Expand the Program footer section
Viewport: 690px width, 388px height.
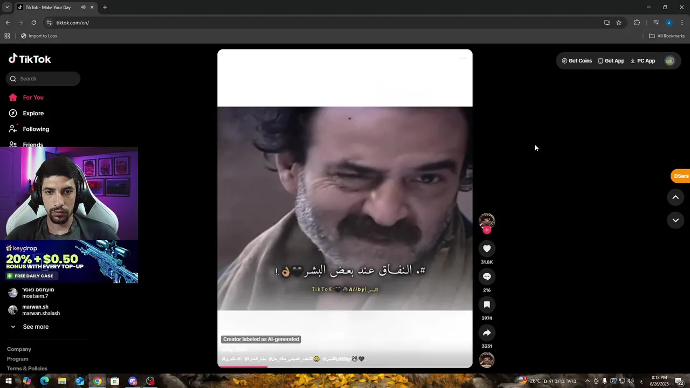tap(18, 359)
